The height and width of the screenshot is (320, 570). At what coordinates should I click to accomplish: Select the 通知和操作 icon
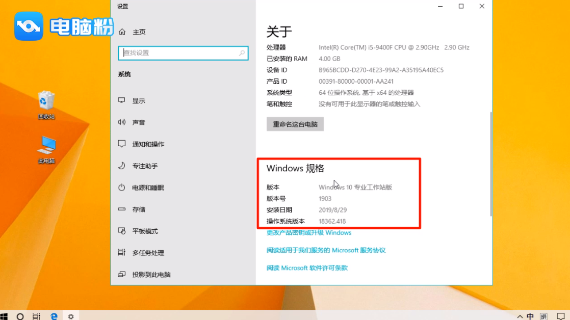click(x=122, y=144)
